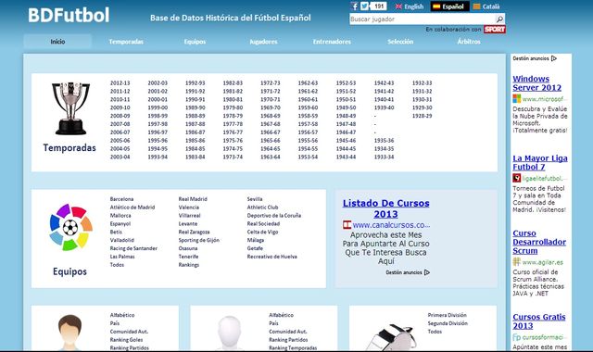Switch language to Català
This screenshot has height=352, width=593.
[x=486, y=6]
